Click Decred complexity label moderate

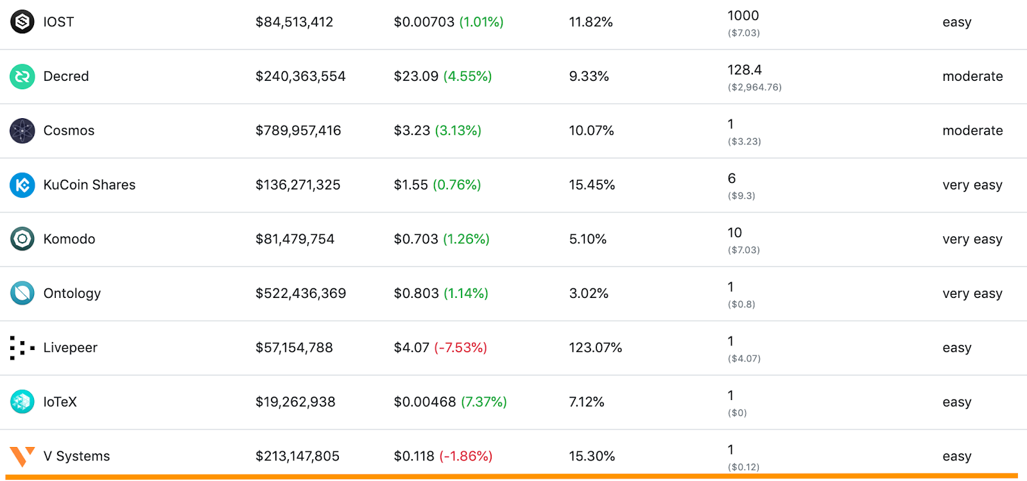[972, 76]
